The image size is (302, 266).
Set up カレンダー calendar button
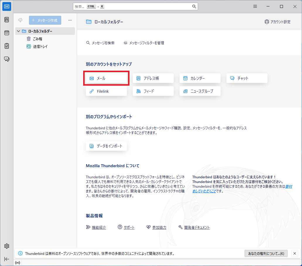pos(200,78)
